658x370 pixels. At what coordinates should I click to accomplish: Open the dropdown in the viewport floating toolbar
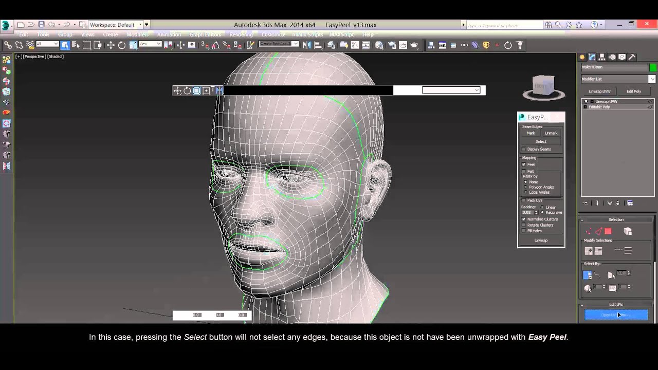point(451,90)
